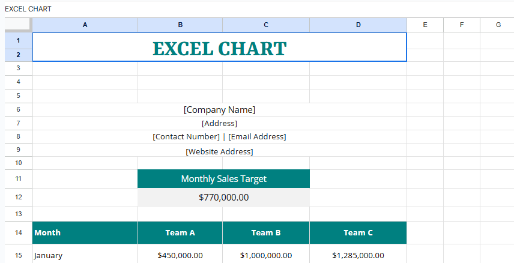
Task: Select the Team C header cell
Action: 358,233
